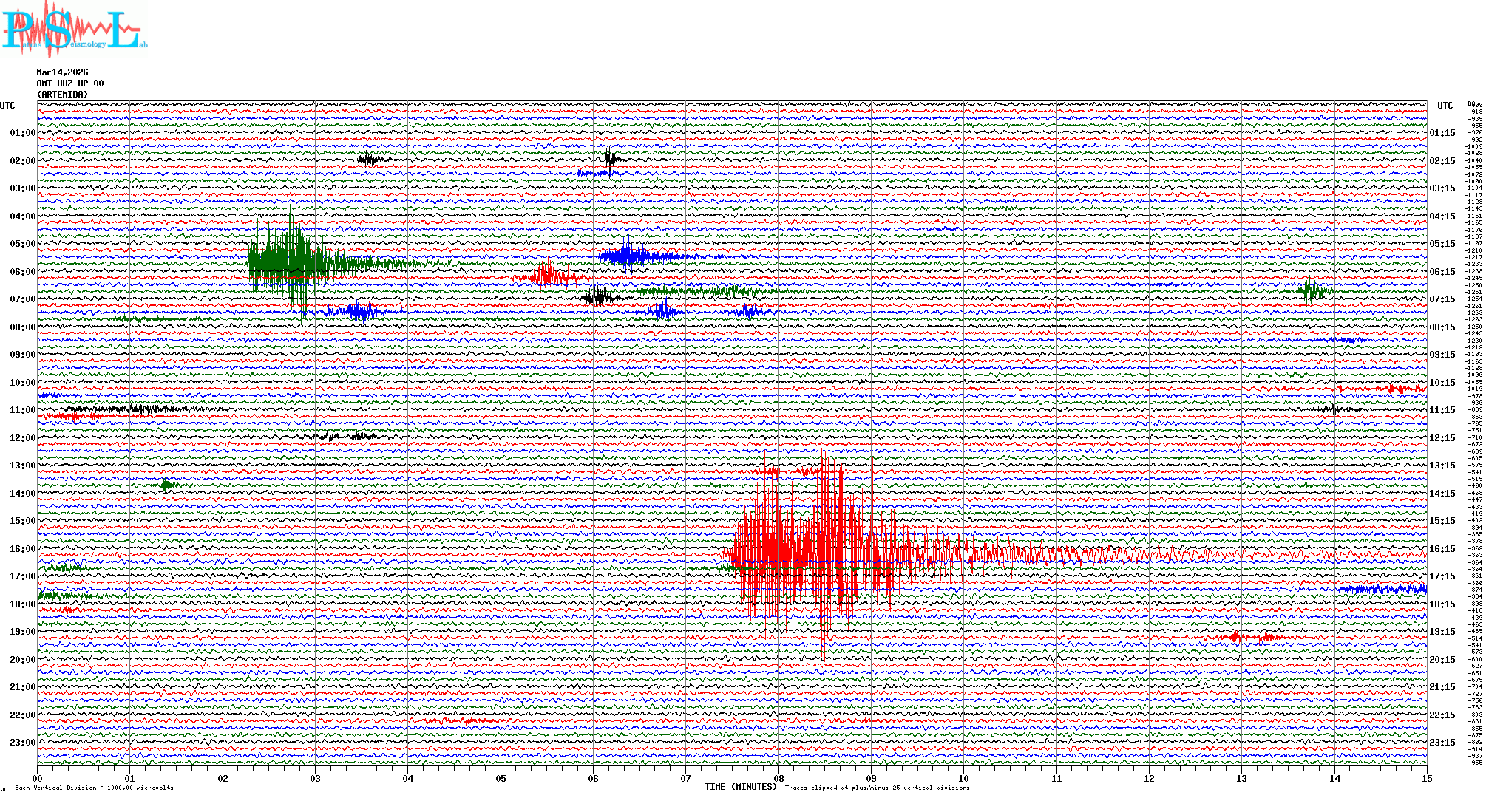Click the left UTC axis label
This screenshot has height=798, width=1486.
7,106
